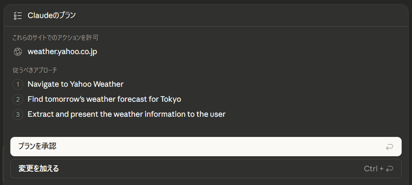Viewport: 412px width, 185px height.
Task: Click the これらのサイトでのアクションを許可 label
Action: click(58, 38)
